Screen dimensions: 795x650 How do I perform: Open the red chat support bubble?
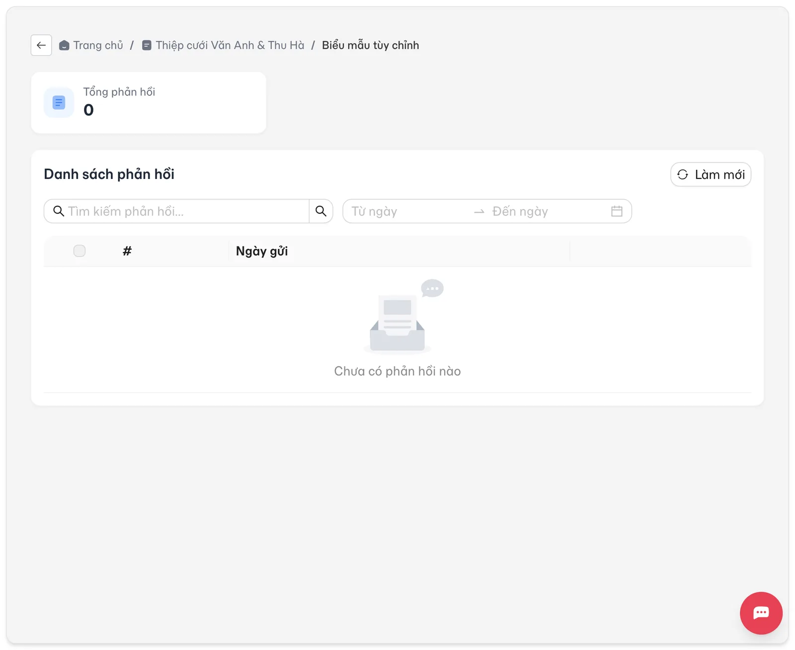pos(761,613)
